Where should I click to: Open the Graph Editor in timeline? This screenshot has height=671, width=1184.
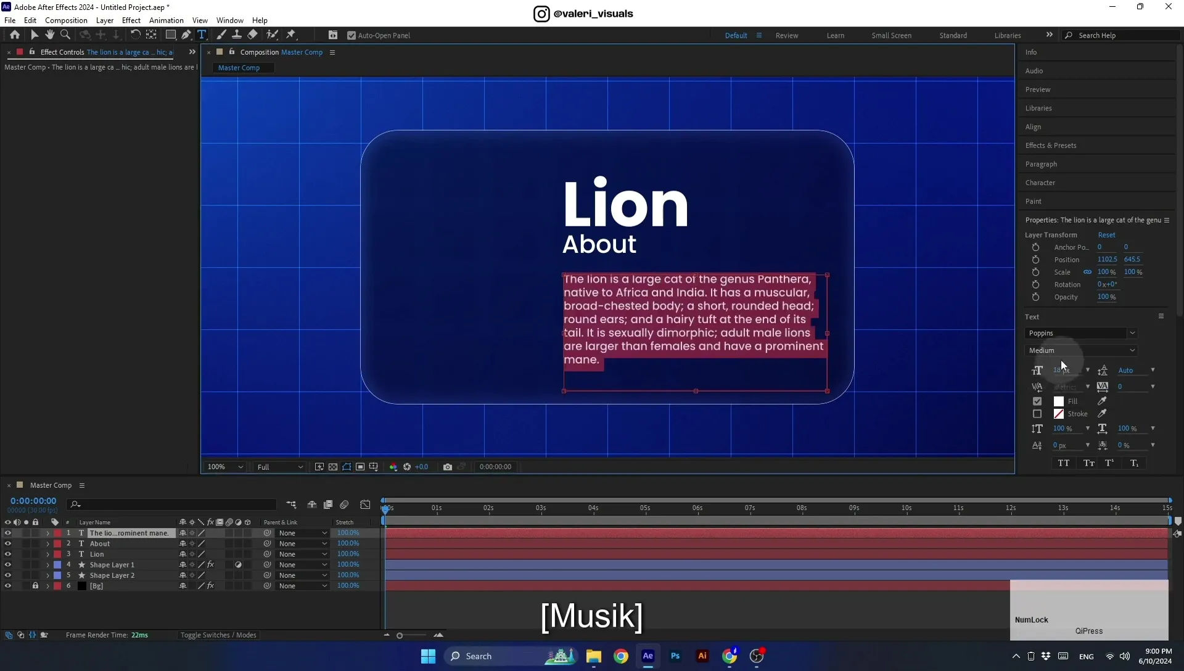click(x=365, y=504)
